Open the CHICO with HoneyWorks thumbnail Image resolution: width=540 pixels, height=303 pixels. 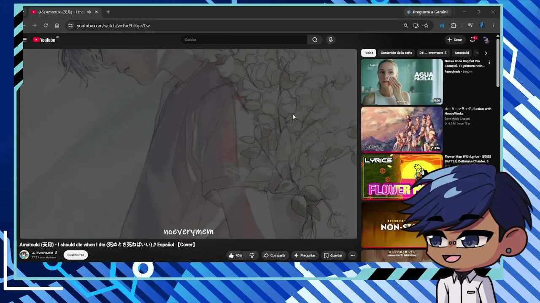click(x=402, y=129)
